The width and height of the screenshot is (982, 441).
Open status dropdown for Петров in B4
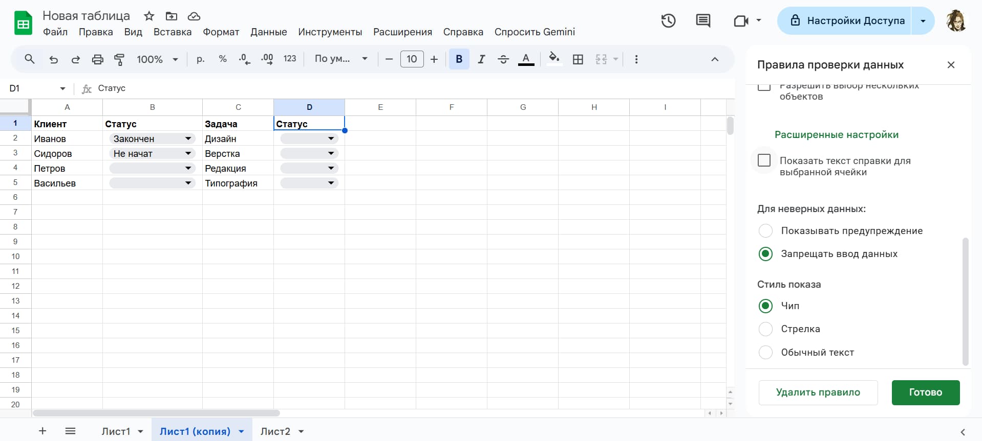tap(188, 168)
